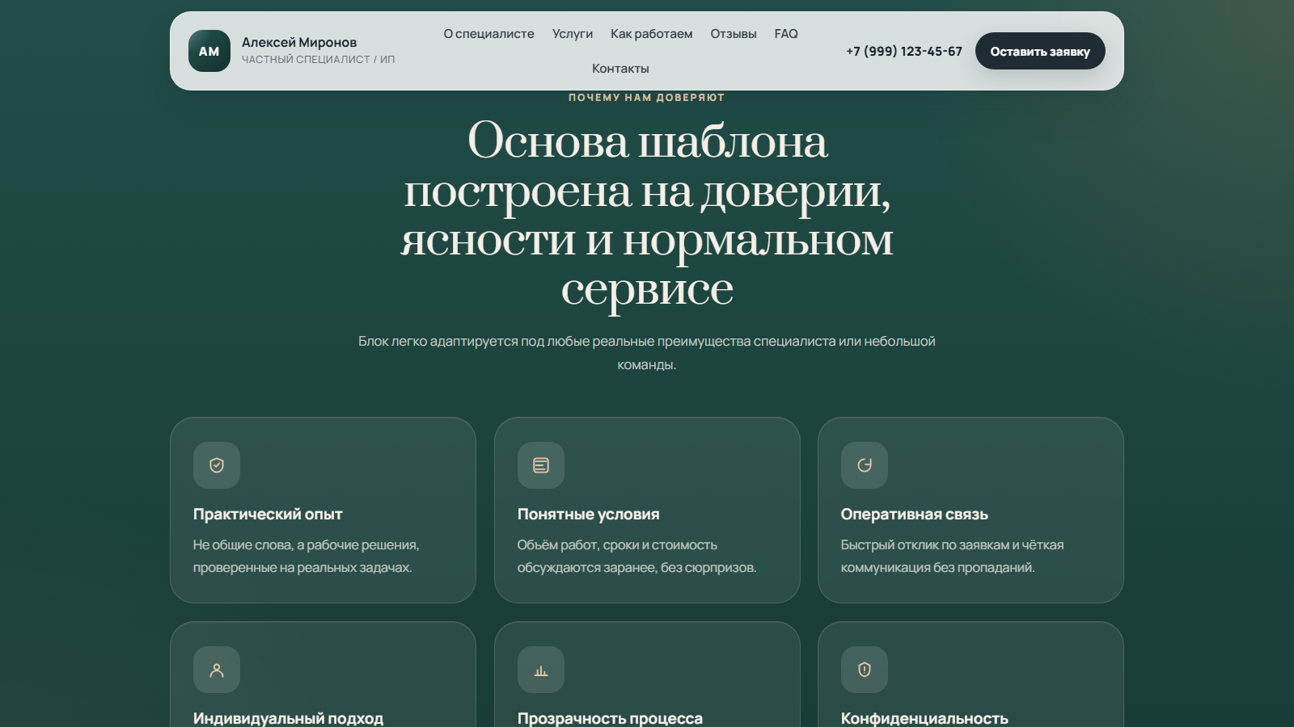1294x727 pixels.
Task: Click the person icon for Индивидуальный подход
Action: 217,670
